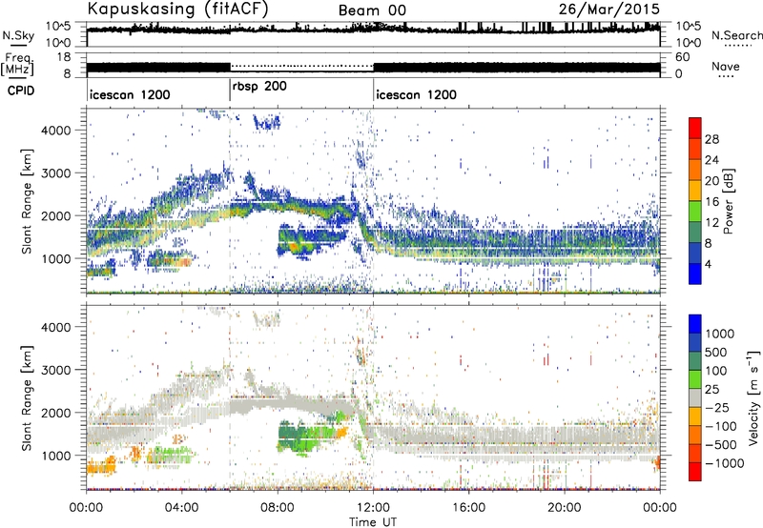The height and width of the screenshot is (528, 763).
Task: Click the 'Slant Range [km]' label of power panel
Action: (27, 202)
